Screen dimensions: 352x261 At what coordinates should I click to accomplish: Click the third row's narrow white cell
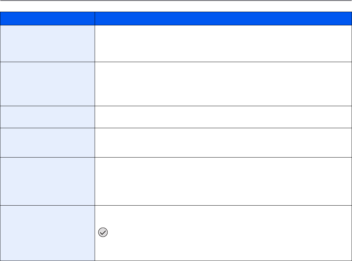pos(223,117)
